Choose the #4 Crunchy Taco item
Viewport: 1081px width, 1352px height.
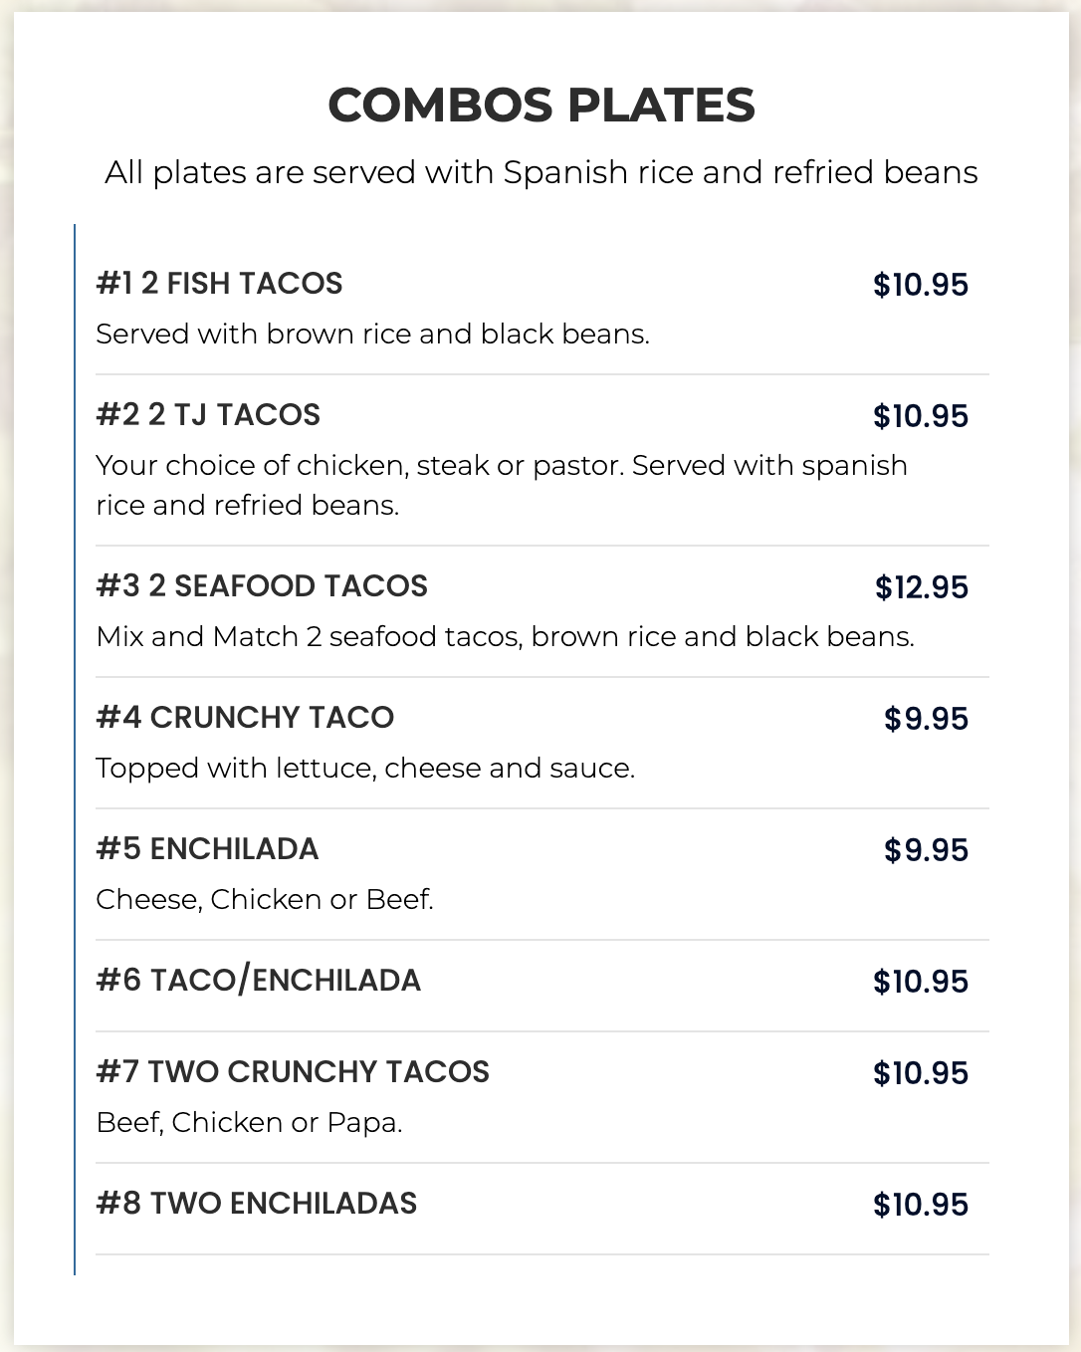(245, 718)
